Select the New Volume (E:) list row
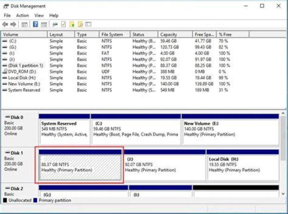288x214 pixels. click(x=24, y=84)
